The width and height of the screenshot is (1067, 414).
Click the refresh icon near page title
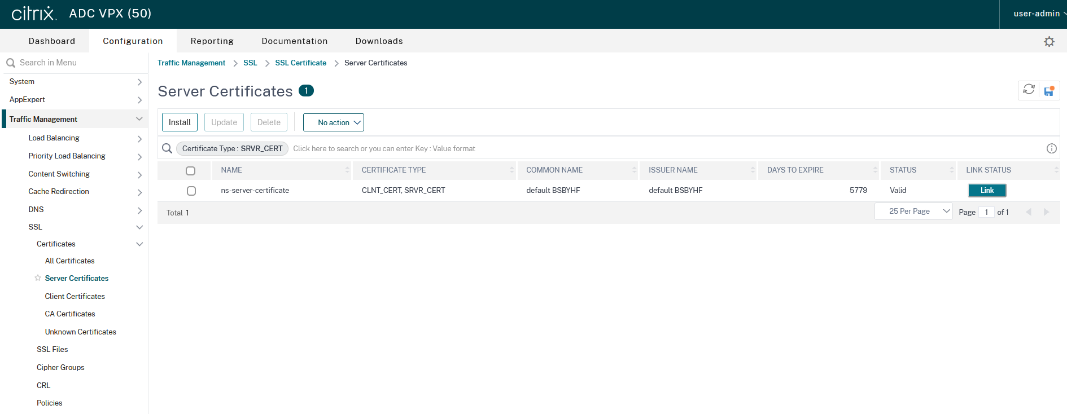[1029, 90]
